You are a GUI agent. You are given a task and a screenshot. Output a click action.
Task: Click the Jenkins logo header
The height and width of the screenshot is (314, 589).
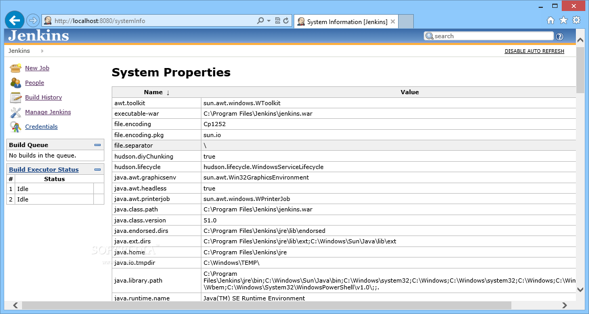pyautogui.click(x=39, y=36)
